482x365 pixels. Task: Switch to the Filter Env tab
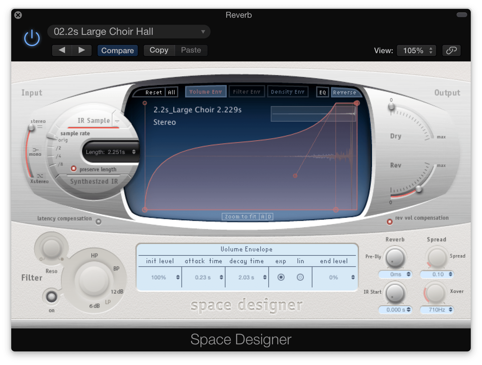(x=247, y=92)
